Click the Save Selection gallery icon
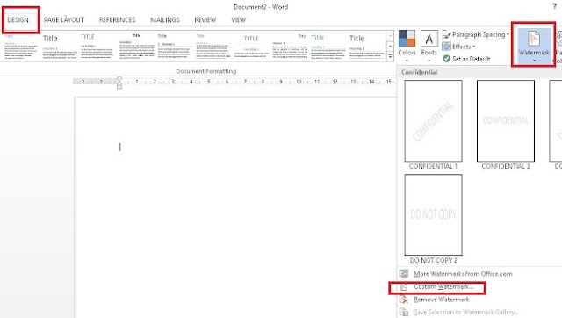 (x=404, y=312)
